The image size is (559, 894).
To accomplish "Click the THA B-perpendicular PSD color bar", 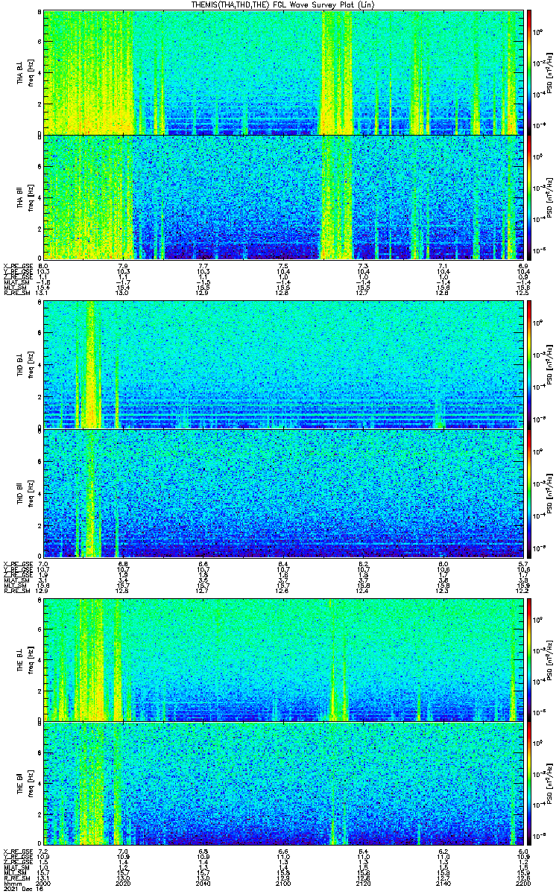I will [x=528, y=72].
